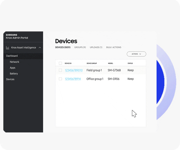Toggle the select-all checkbox in table header
The width and height of the screenshot is (180, 150).
(60, 63)
